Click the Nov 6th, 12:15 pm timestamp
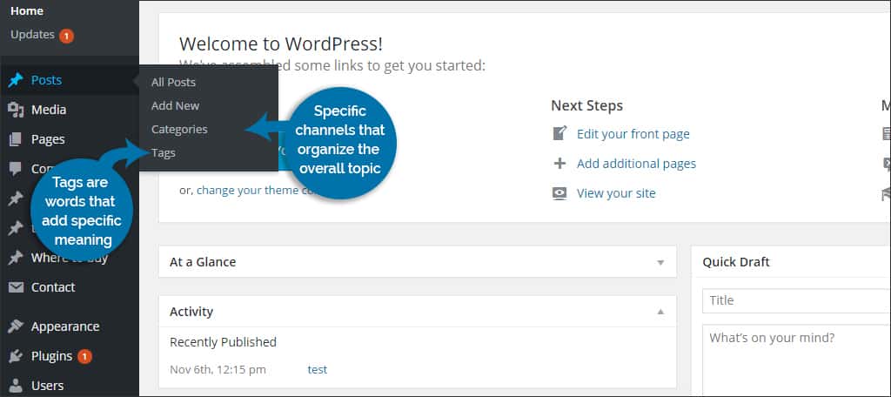This screenshot has height=397, width=891. 218,370
